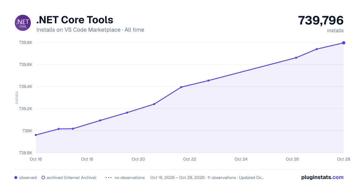This screenshot has width=358, height=188.
Task: Click the 'Oct 26' x-axis label
Action: point(292,159)
